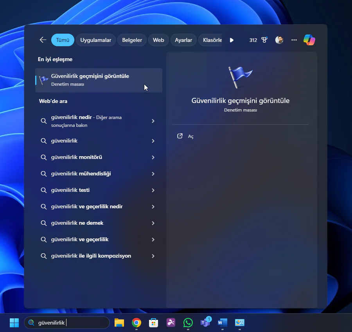Click the search options ellipsis icon
Screen dimensions: 352x332
(x=294, y=40)
